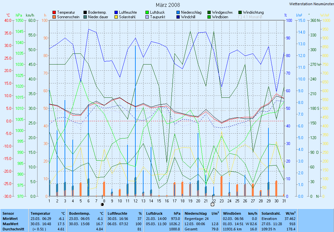
Task: Click the Temperatur column header in table
Action: pyautogui.click(x=40, y=213)
